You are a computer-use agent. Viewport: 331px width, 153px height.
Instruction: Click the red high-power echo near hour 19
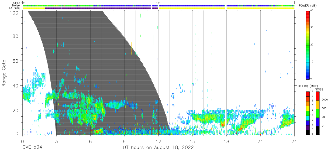[x=240, y=129]
